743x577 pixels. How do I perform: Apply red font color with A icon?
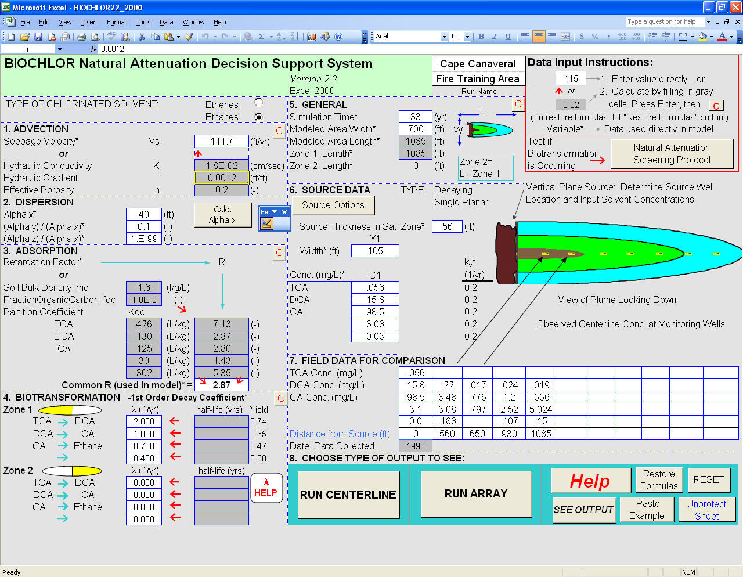(722, 37)
